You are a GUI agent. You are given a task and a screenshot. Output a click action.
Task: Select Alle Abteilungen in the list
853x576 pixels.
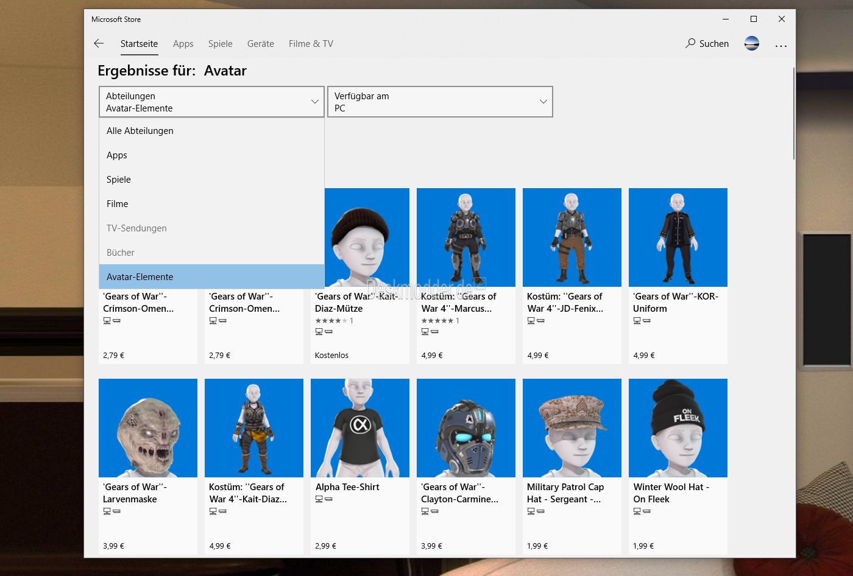coord(211,131)
